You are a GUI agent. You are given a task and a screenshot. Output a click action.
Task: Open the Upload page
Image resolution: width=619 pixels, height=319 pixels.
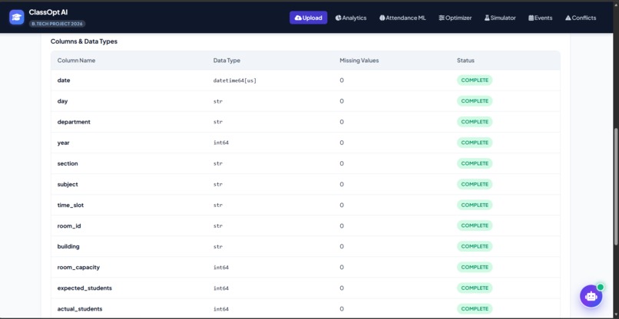pyautogui.click(x=308, y=18)
